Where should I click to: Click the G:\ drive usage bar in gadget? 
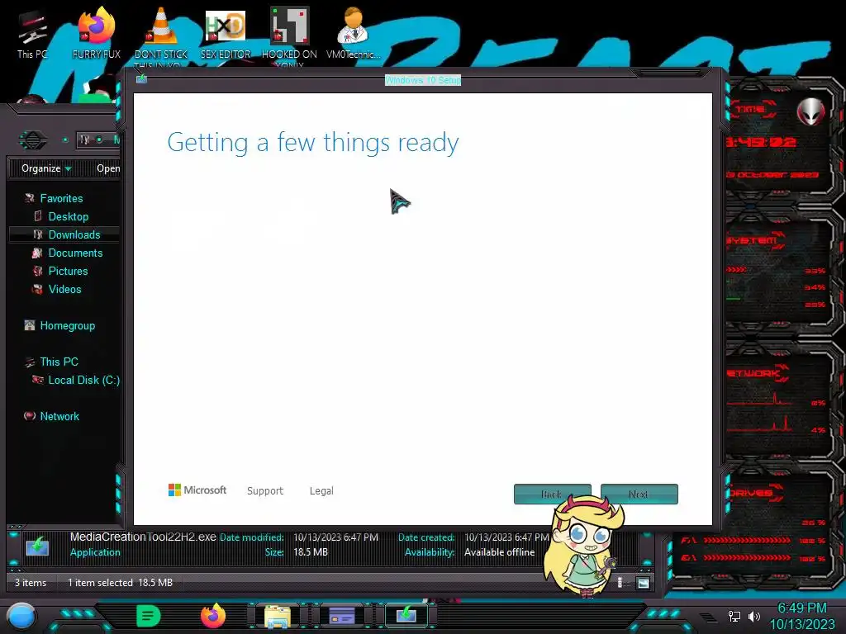point(747,558)
